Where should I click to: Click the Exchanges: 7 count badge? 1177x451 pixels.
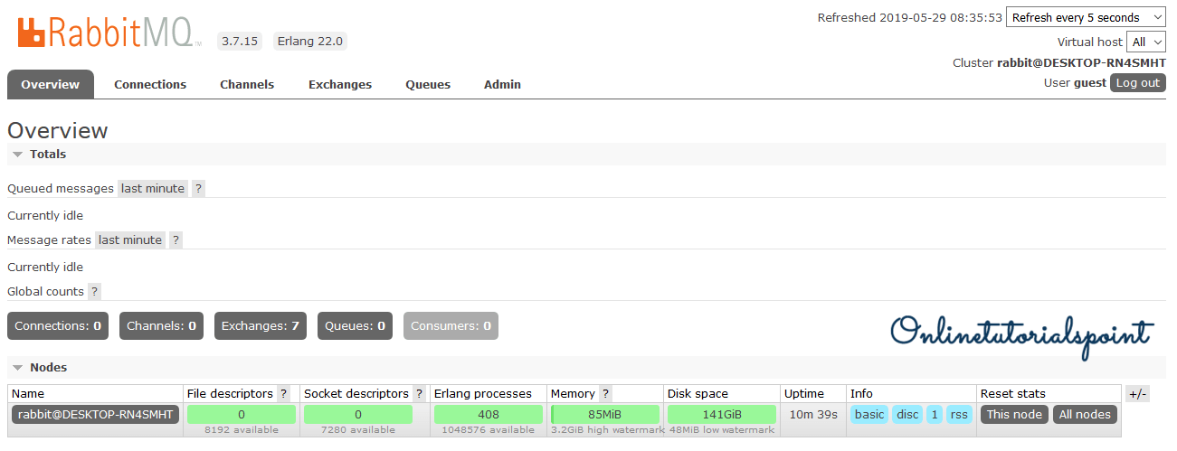tap(261, 326)
